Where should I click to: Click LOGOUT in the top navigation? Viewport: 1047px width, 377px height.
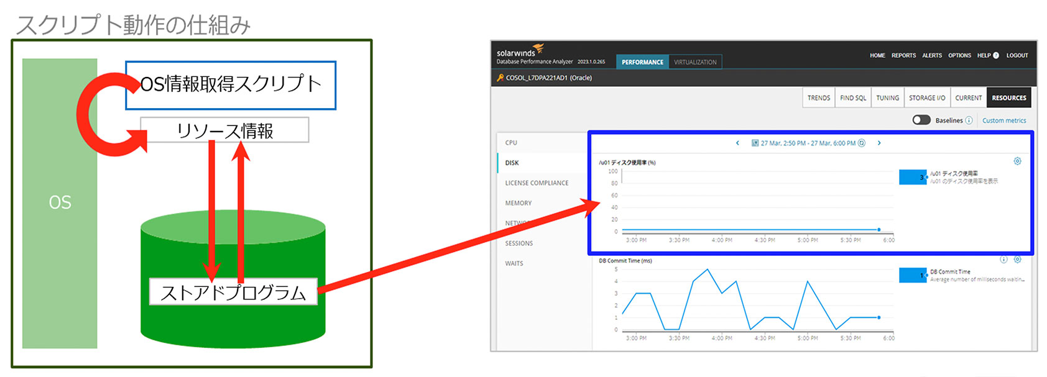[1017, 55]
